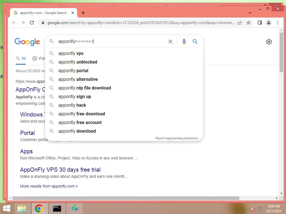This screenshot has height=214, width=286.
Task: Click the Google logo
Action: click(27, 42)
